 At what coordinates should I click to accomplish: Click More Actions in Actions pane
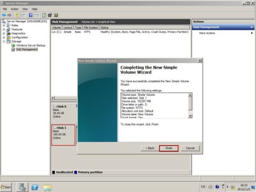click(x=207, y=33)
